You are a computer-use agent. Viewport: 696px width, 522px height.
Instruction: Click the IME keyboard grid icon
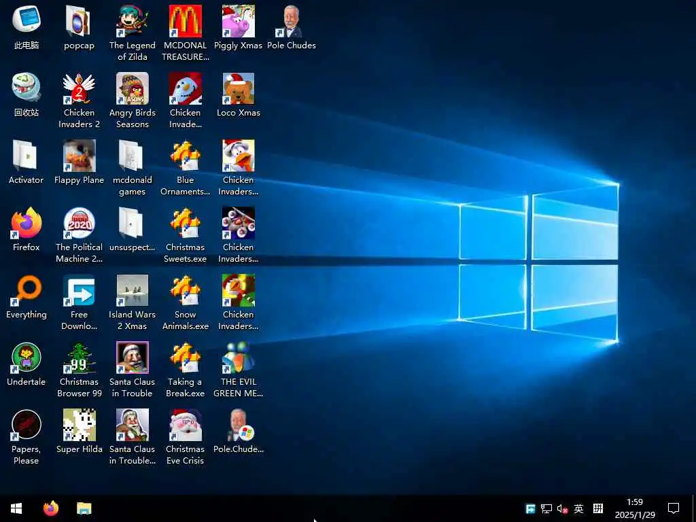click(598, 508)
